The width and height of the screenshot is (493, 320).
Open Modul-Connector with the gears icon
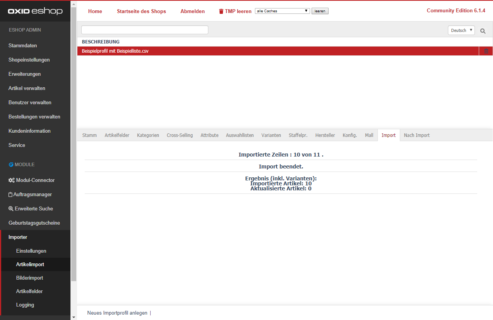(x=12, y=180)
